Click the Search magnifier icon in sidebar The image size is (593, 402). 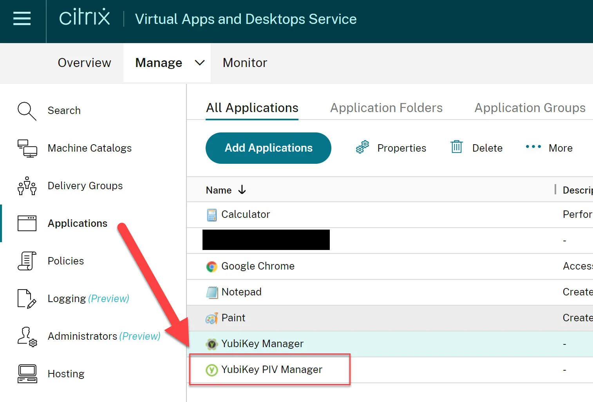[27, 111]
